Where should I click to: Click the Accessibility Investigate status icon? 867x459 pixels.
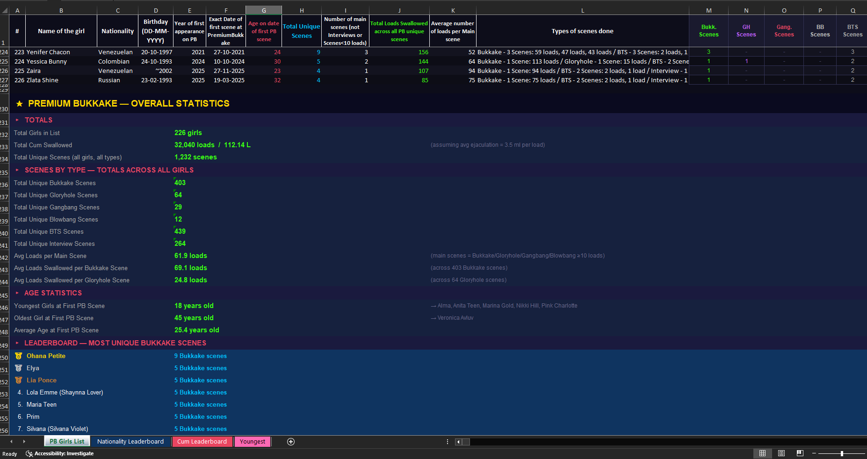click(x=29, y=453)
